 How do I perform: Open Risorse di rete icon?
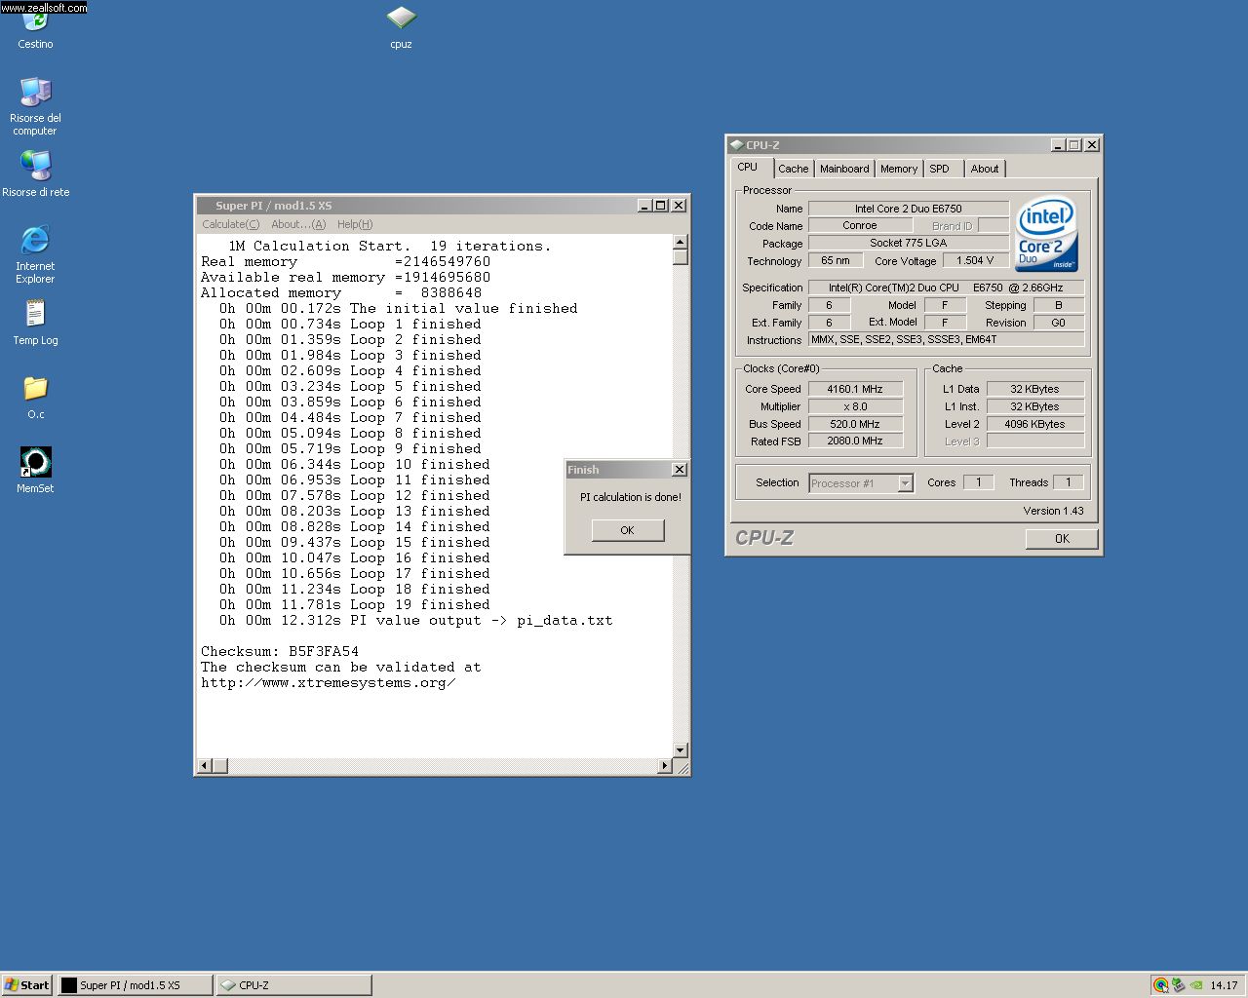[35, 174]
